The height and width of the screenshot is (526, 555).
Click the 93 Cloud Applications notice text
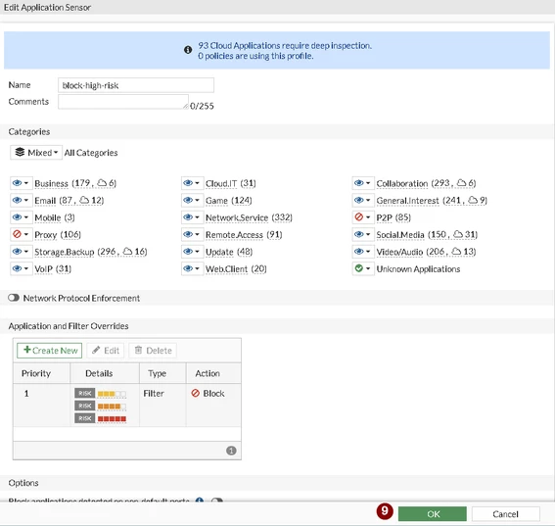click(285, 46)
